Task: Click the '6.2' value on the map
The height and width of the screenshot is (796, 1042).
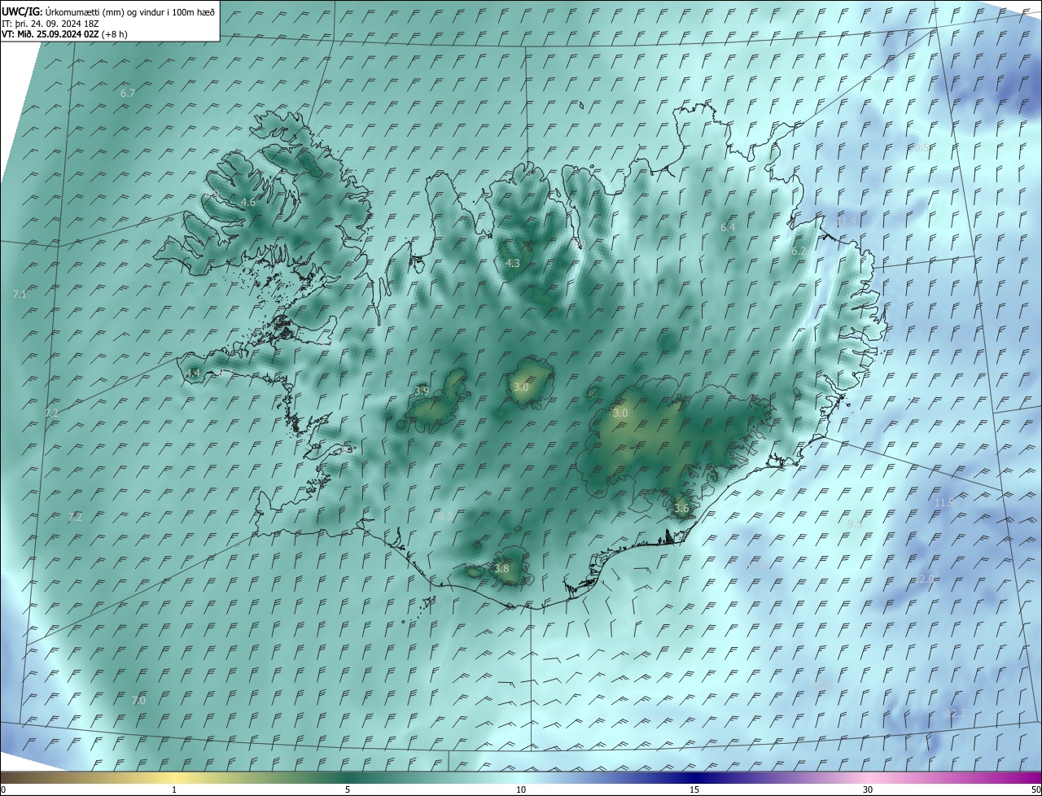Action: (799, 251)
